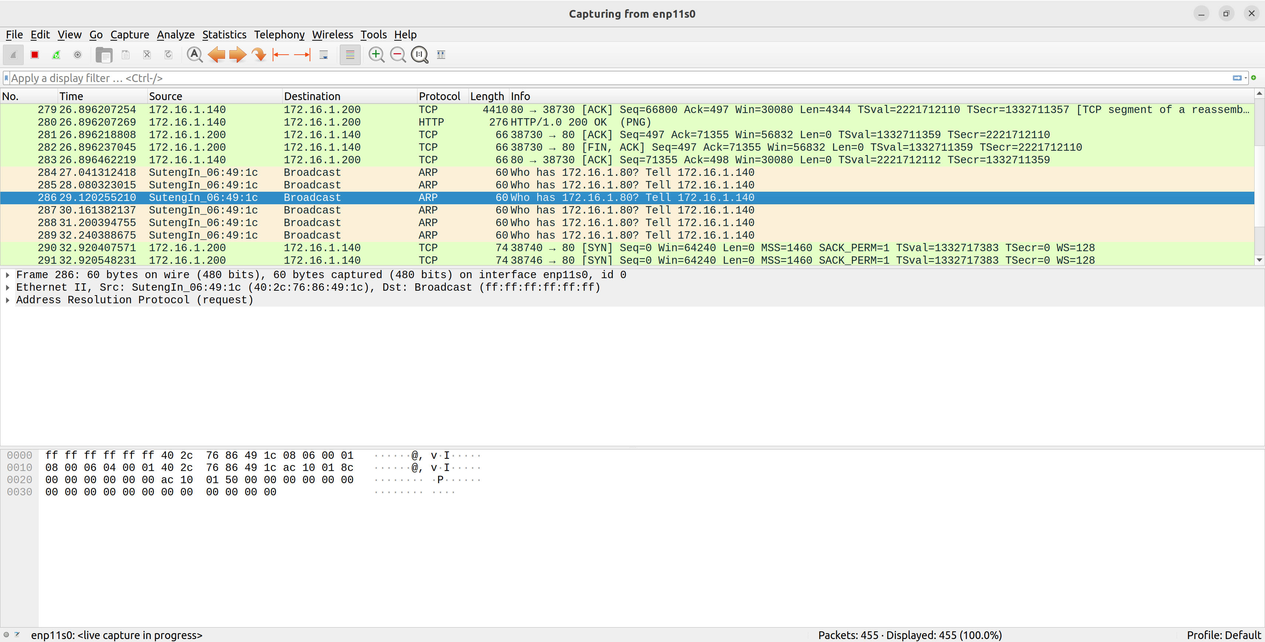Toggle colorize packet list button

(x=350, y=54)
